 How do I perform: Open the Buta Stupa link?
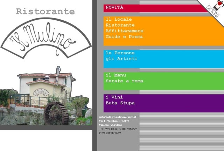pos(120,103)
